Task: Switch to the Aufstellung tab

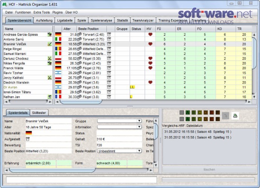Action: (44, 20)
